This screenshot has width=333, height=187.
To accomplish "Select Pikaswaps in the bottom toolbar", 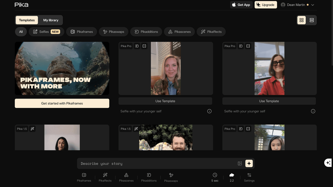I will 171,177.
